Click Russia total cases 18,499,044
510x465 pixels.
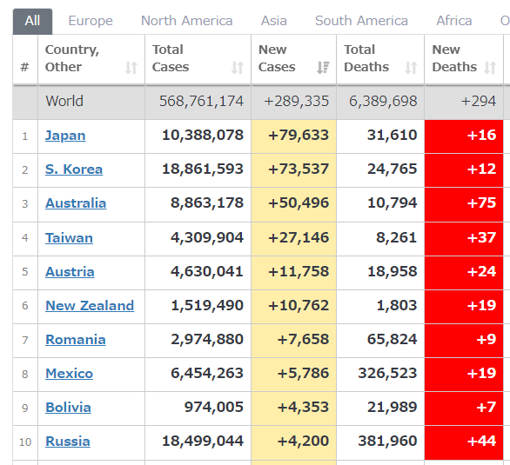click(203, 441)
